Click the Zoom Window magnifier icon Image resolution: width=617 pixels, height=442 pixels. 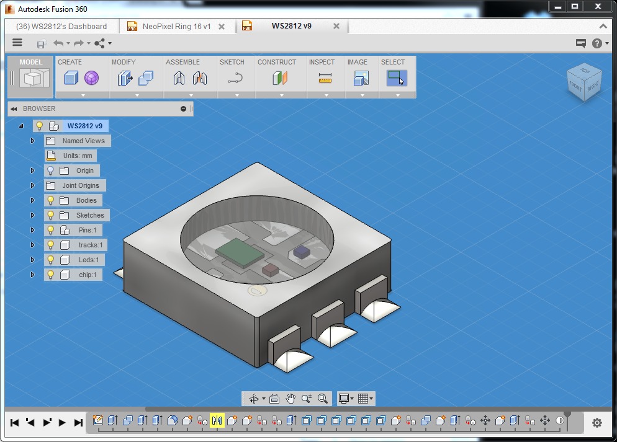[322, 399]
